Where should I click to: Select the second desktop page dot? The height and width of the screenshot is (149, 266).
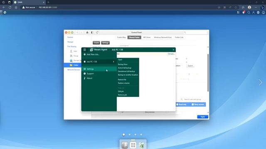[130, 135]
